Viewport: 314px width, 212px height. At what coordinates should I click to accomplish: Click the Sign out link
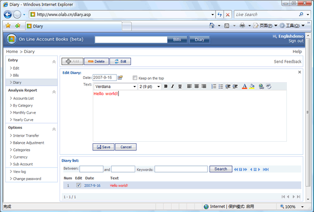296,41
